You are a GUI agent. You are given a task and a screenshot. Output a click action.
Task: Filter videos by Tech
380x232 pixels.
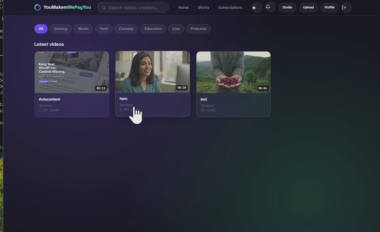tap(104, 29)
